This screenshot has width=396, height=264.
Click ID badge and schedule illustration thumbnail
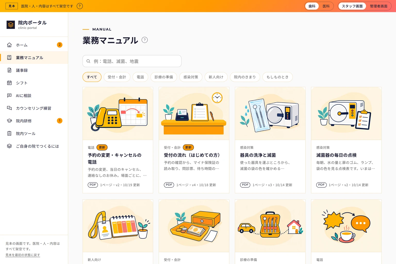click(118, 226)
